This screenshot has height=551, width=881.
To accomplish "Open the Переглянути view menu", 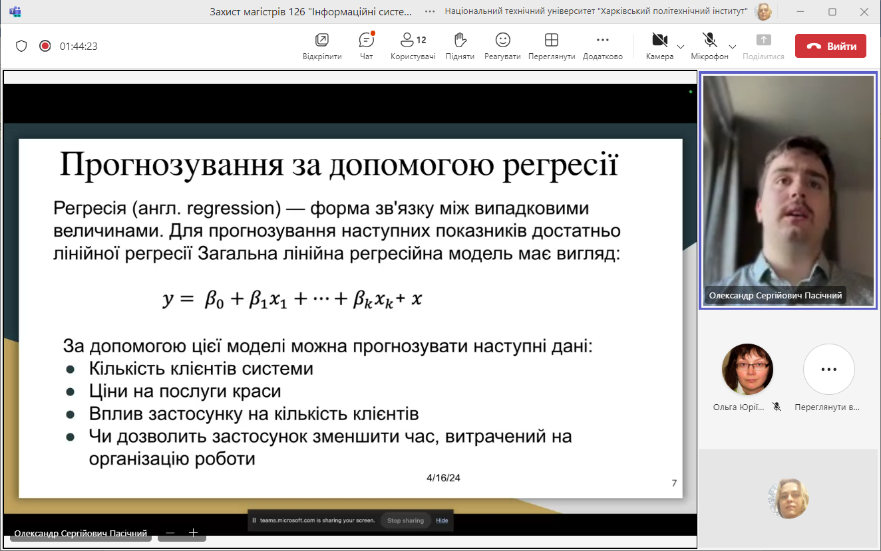I will (x=551, y=45).
